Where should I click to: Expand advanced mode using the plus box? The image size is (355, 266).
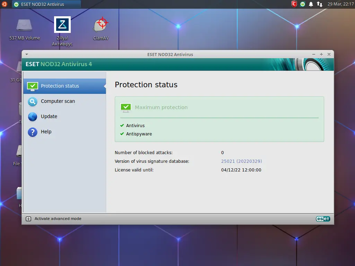tap(28, 219)
